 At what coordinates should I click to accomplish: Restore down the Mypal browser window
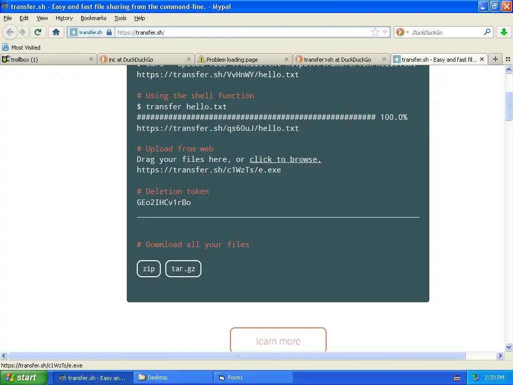(495, 6)
